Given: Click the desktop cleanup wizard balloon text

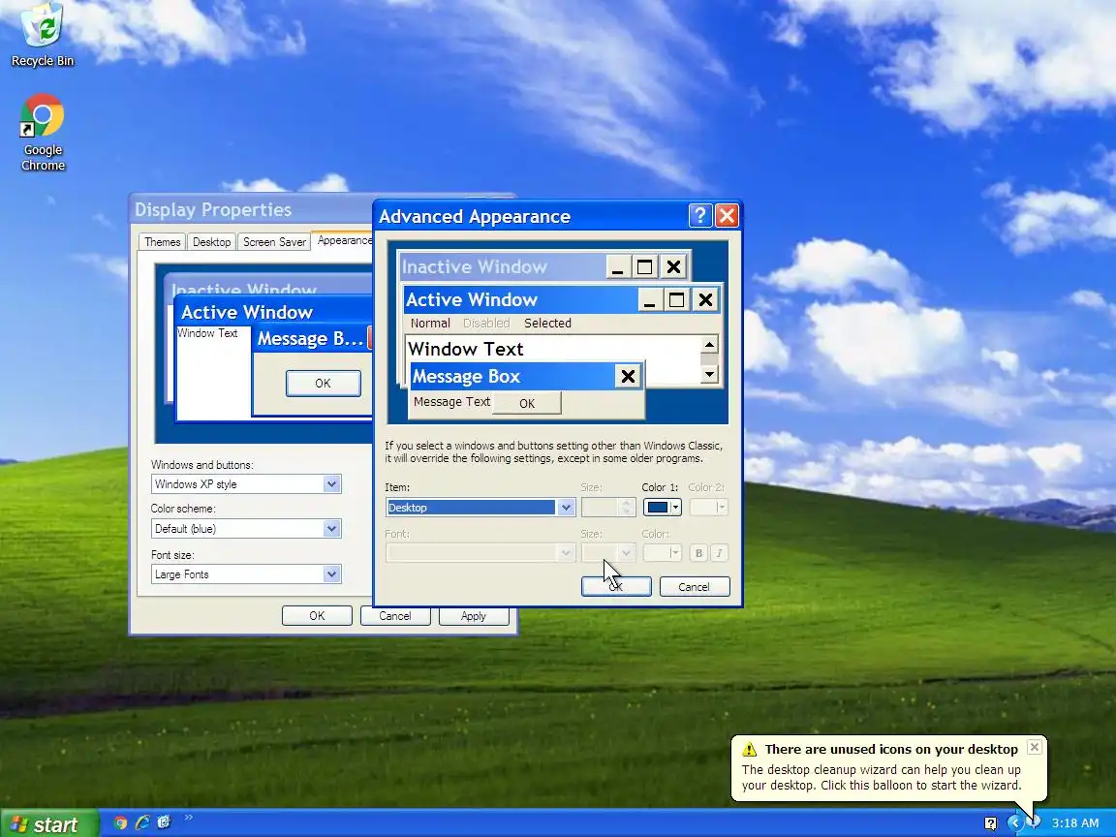Looking at the screenshot, I should tap(882, 777).
